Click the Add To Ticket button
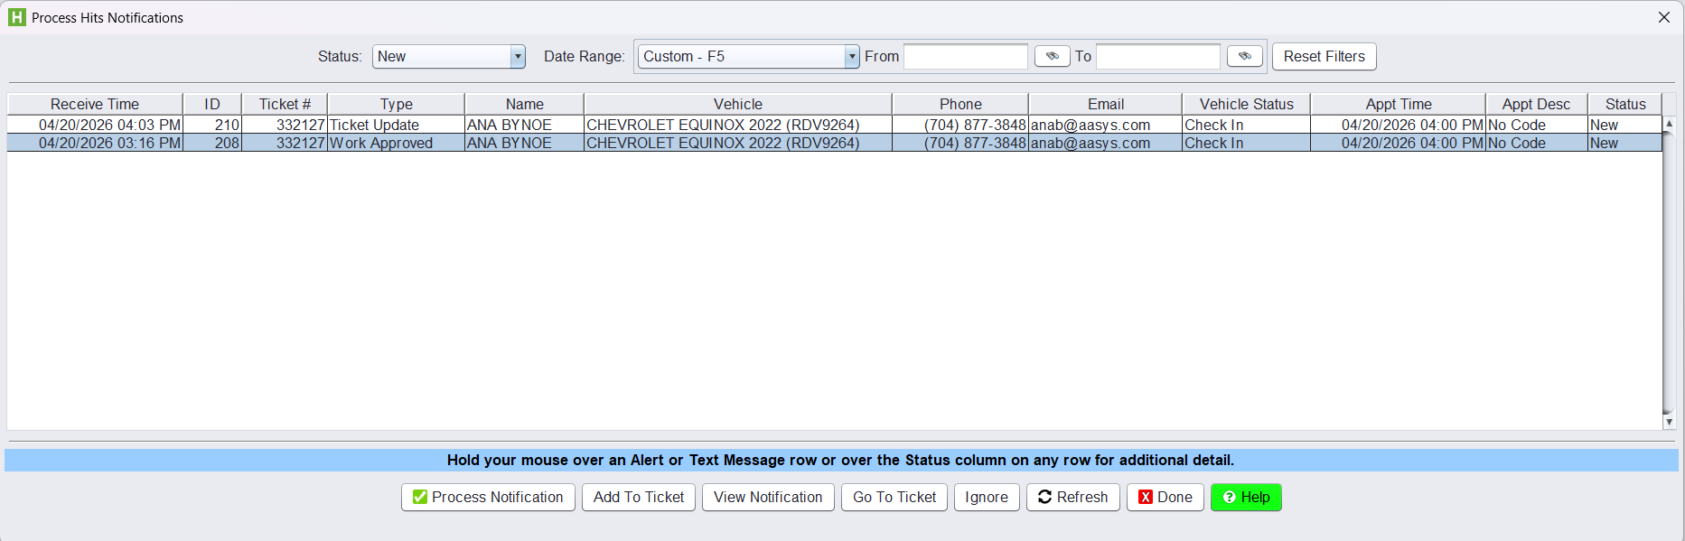The width and height of the screenshot is (1685, 541). (x=639, y=497)
